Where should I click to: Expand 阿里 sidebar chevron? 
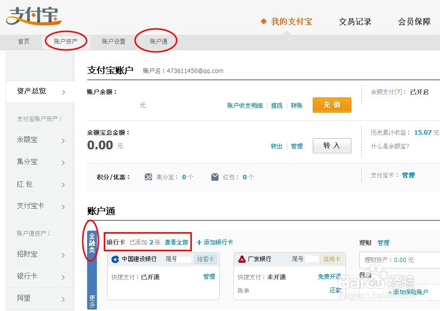64,299
